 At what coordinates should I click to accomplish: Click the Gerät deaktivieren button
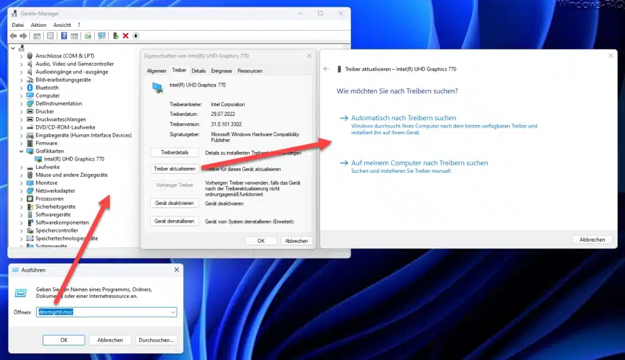click(x=175, y=203)
